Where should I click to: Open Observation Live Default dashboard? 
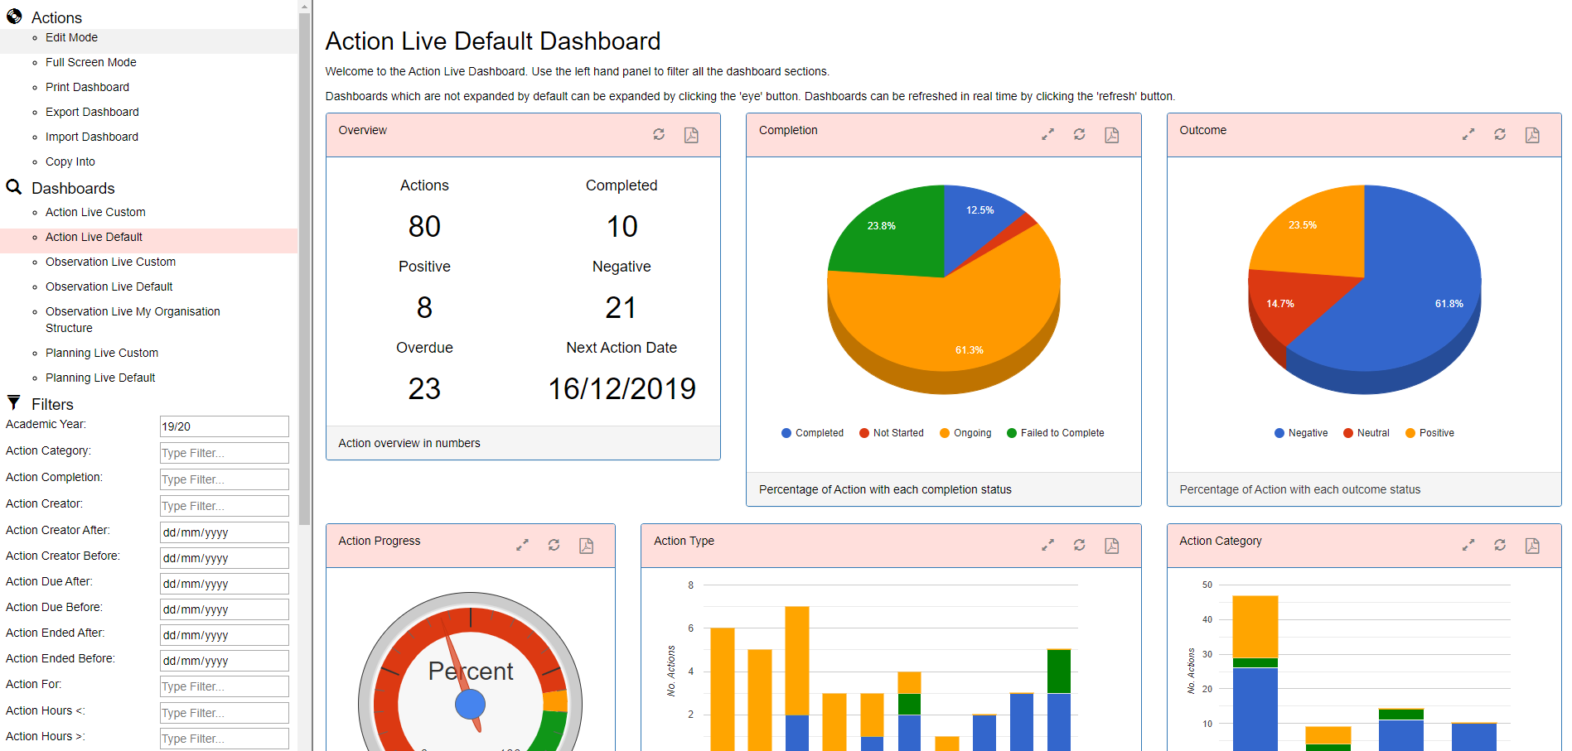point(109,286)
